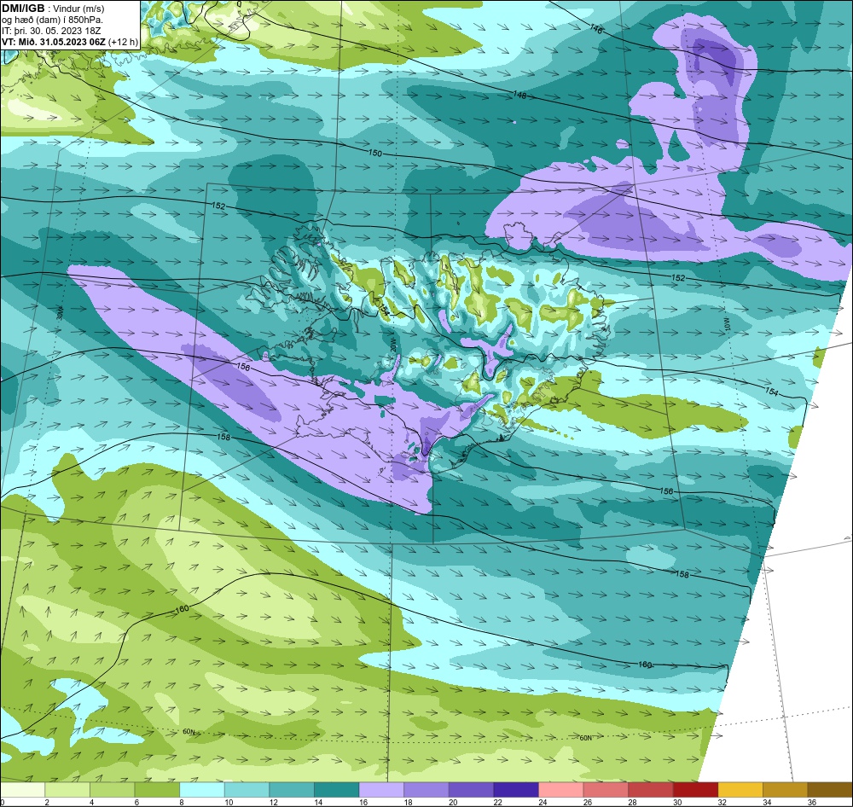The image size is (853, 807).
Task: Click the 10–12 m/s light teal legend swatch
Action: 247,790
